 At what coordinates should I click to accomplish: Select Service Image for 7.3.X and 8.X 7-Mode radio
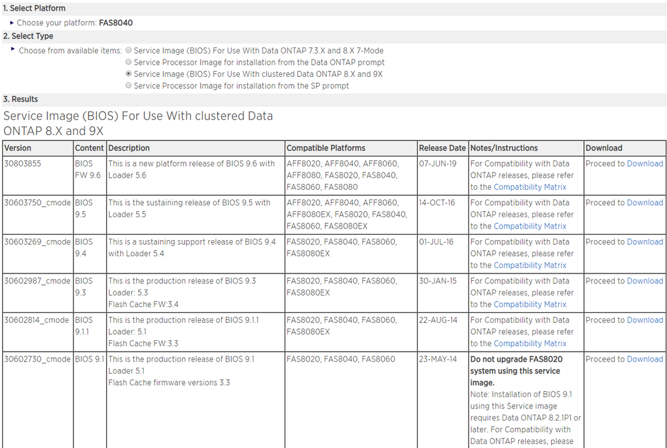pyautogui.click(x=129, y=51)
